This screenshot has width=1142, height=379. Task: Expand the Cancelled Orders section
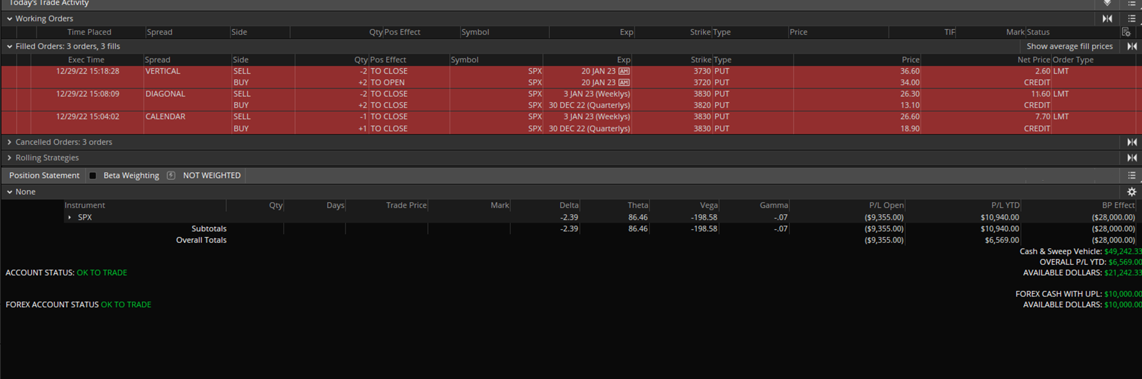10,142
